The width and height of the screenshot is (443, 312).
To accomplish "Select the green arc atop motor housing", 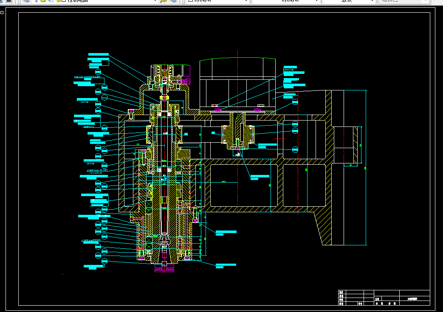I will tap(237, 59).
